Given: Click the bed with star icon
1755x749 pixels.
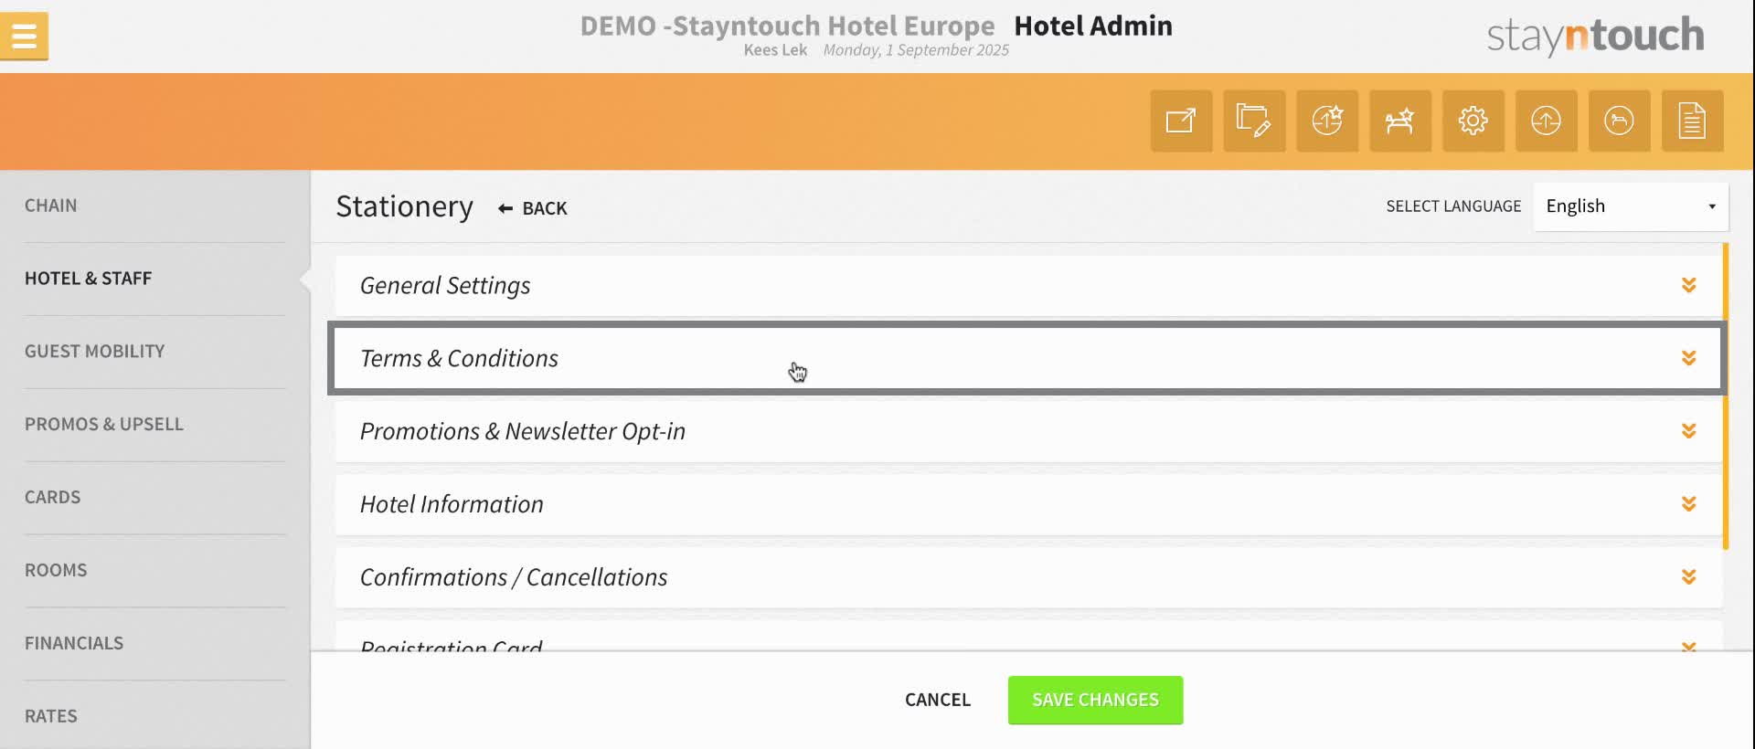Looking at the screenshot, I should click(x=1400, y=121).
